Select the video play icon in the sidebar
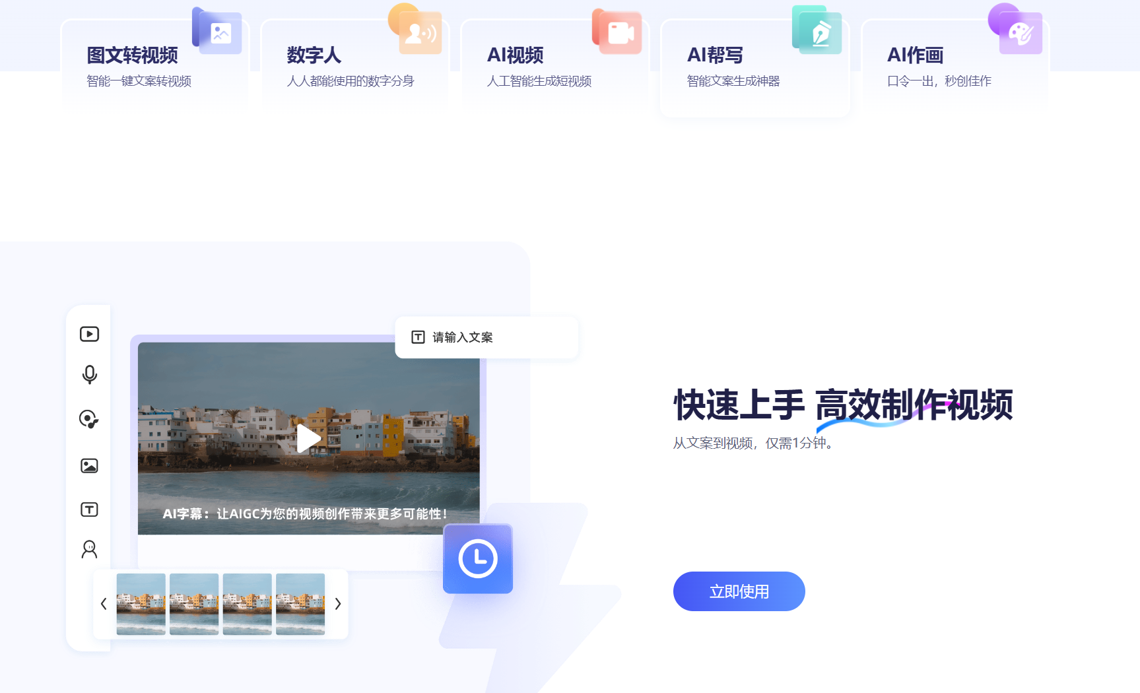The image size is (1140, 693). click(x=89, y=334)
